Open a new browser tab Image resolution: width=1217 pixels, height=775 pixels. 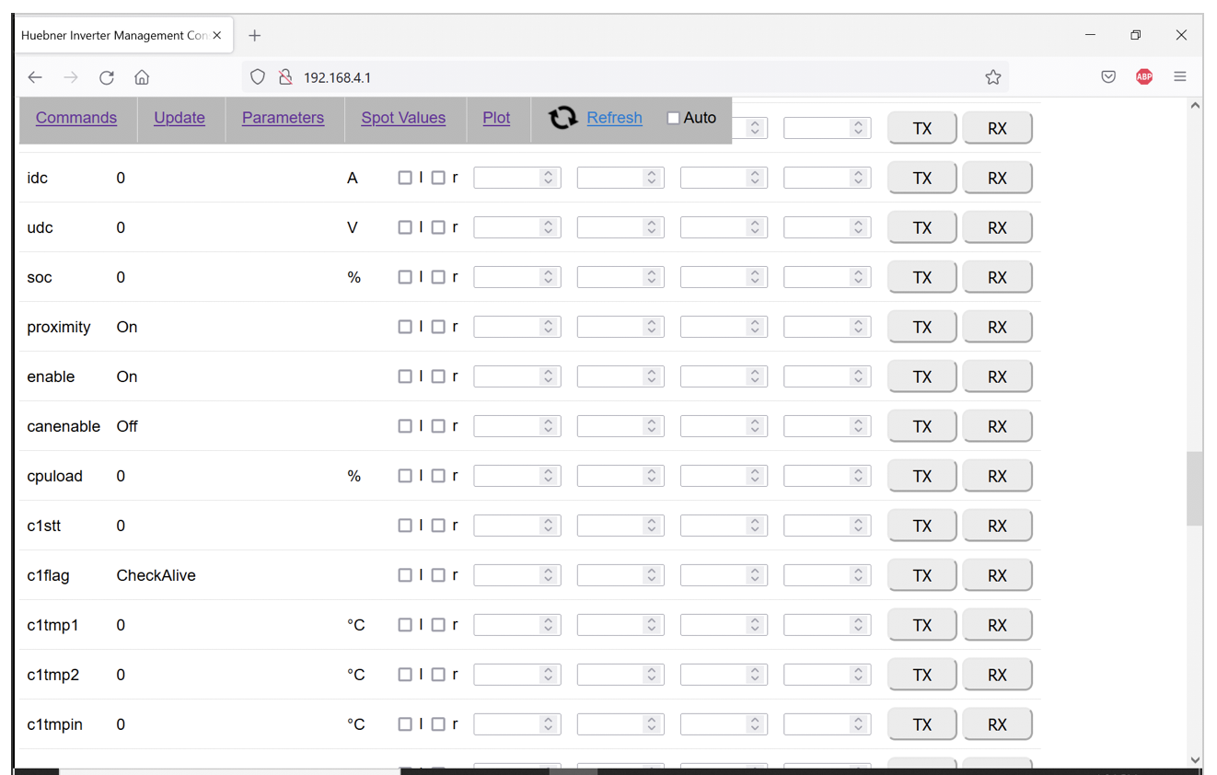tap(255, 36)
